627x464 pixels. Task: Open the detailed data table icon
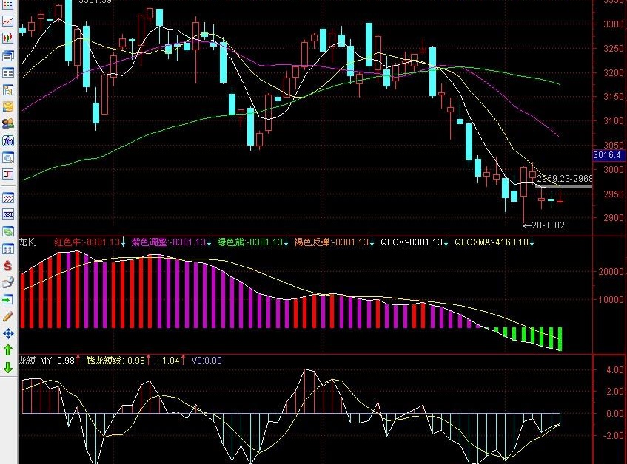[x=8, y=72]
